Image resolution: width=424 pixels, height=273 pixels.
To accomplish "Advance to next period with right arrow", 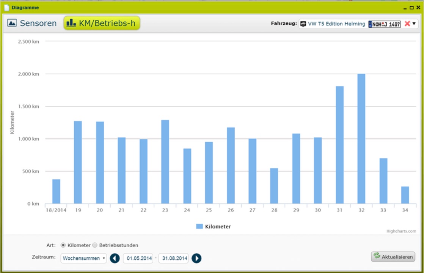I will [196, 258].
